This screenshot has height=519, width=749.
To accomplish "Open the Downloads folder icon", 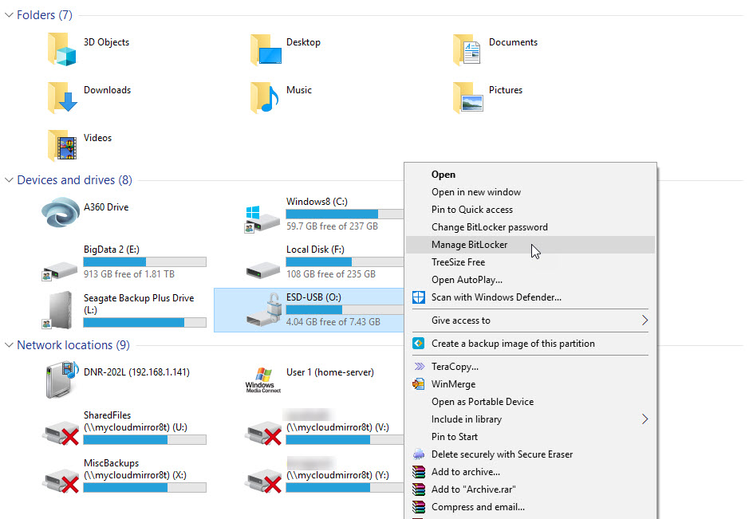I will [62, 97].
